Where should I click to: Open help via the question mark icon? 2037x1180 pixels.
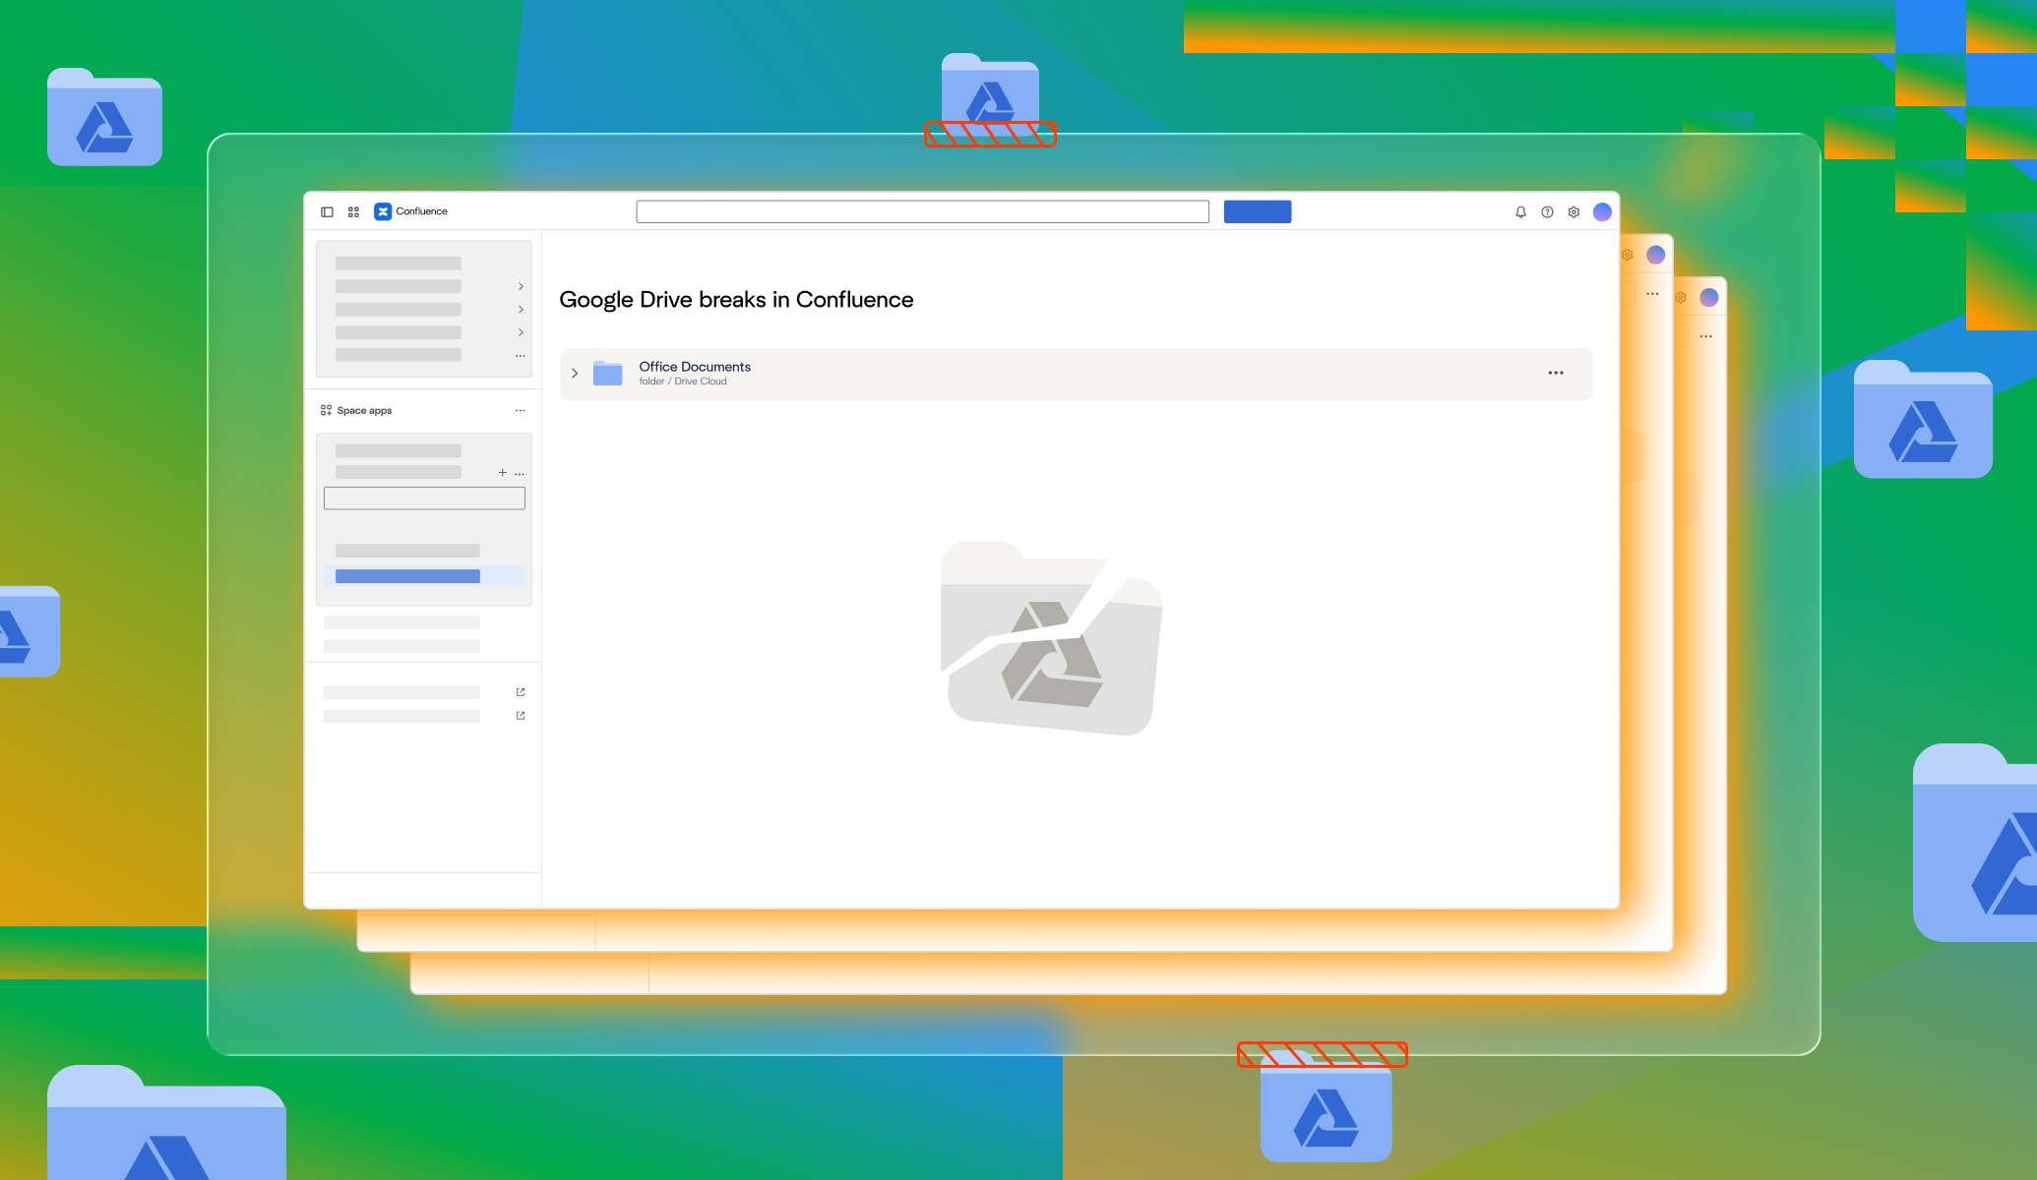click(x=1547, y=211)
